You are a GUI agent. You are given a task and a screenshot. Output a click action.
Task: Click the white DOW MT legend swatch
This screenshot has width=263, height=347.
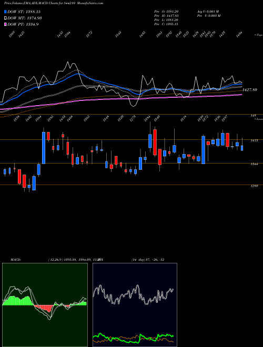[5, 18]
